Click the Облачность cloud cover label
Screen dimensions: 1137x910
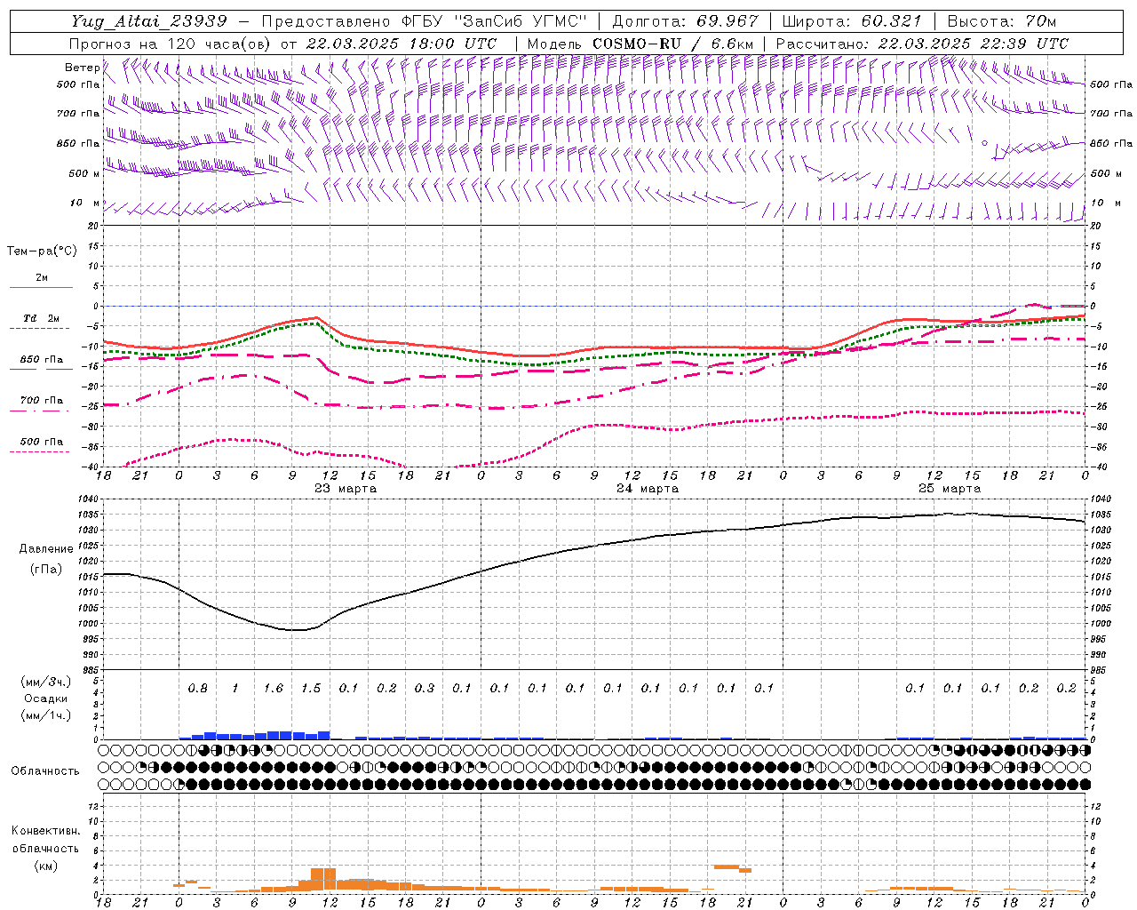pyautogui.click(x=45, y=771)
